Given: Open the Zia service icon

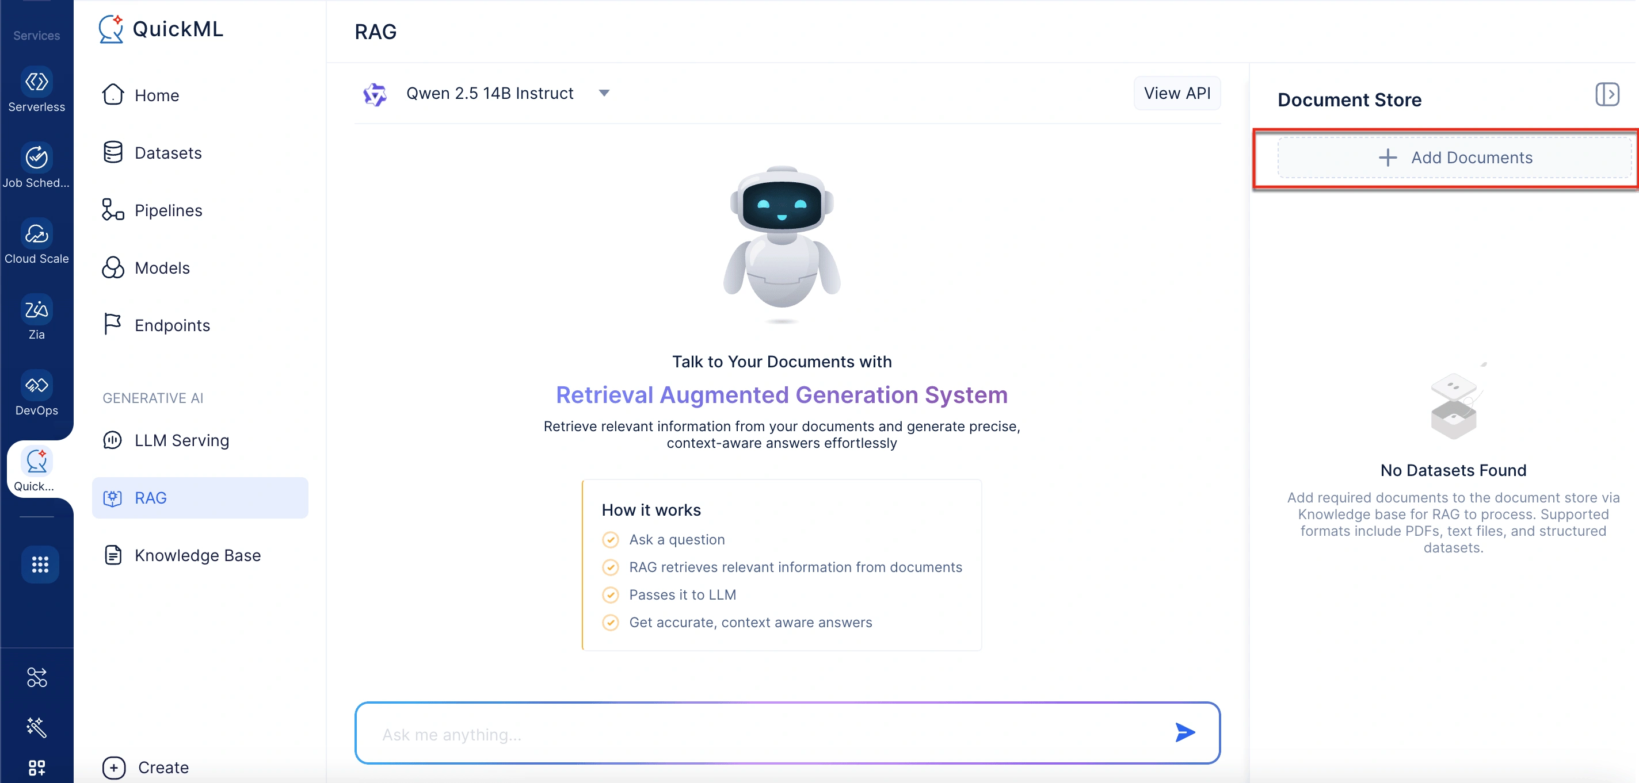Looking at the screenshot, I should click(x=36, y=309).
